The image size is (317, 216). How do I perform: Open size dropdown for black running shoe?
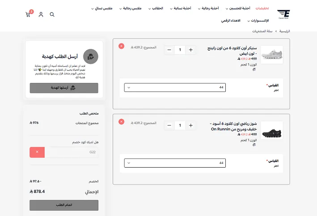coord(175,163)
